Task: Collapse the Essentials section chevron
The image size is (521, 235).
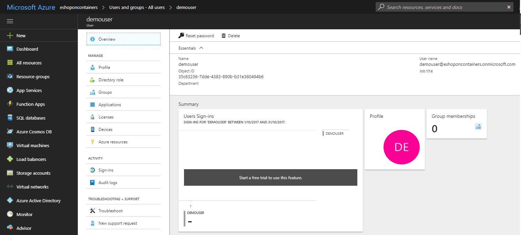Action: 201,48
